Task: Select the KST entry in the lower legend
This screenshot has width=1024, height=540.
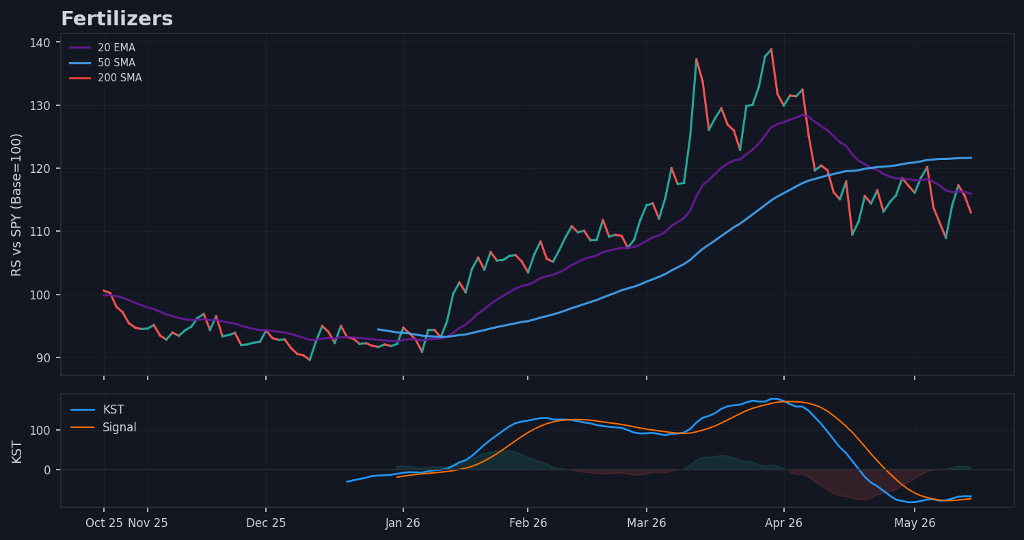Action: pyautogui.click(x=113, y=410)
